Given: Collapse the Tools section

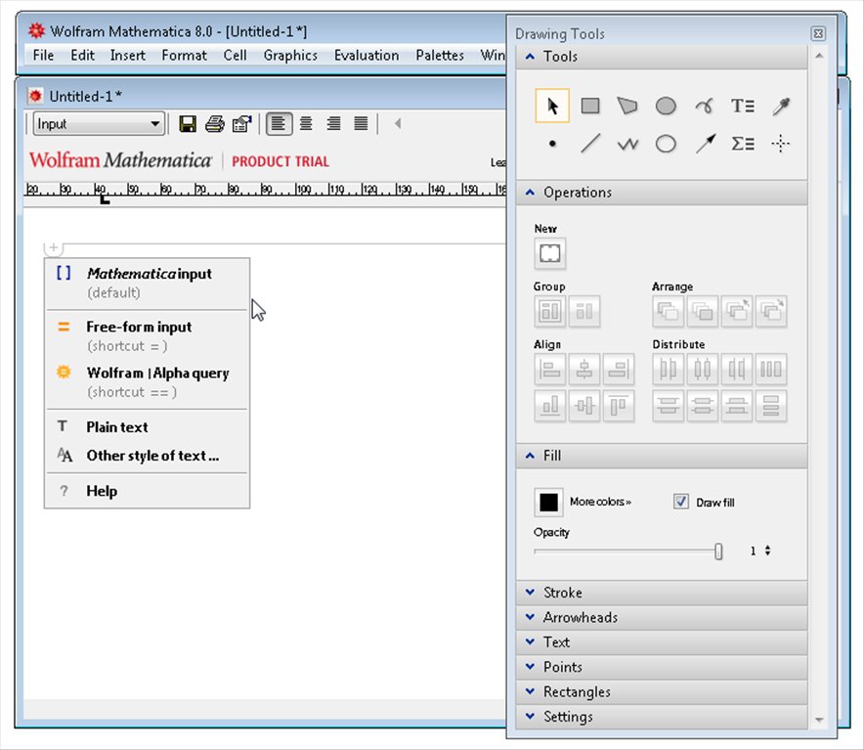Looking at the screenshot, I should tap(662, 57).
